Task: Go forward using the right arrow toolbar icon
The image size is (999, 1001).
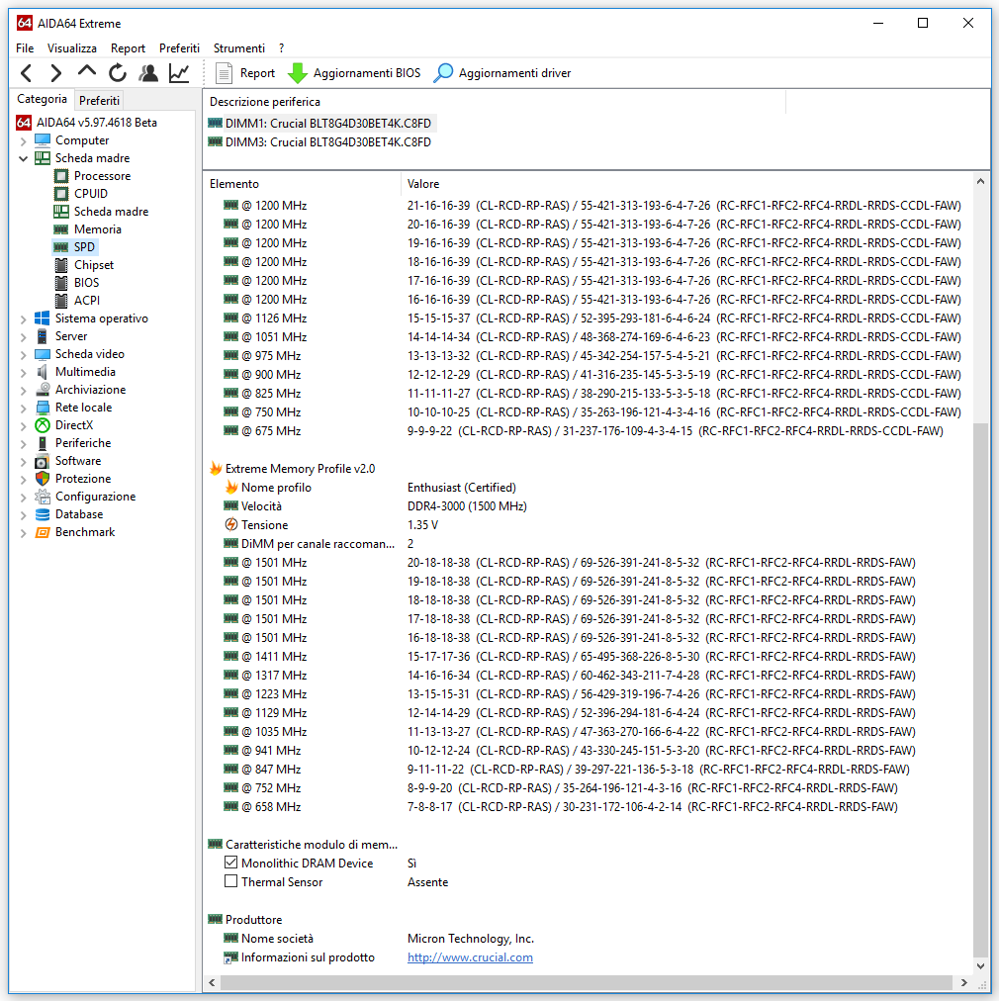Action: (x=56, y=73)
